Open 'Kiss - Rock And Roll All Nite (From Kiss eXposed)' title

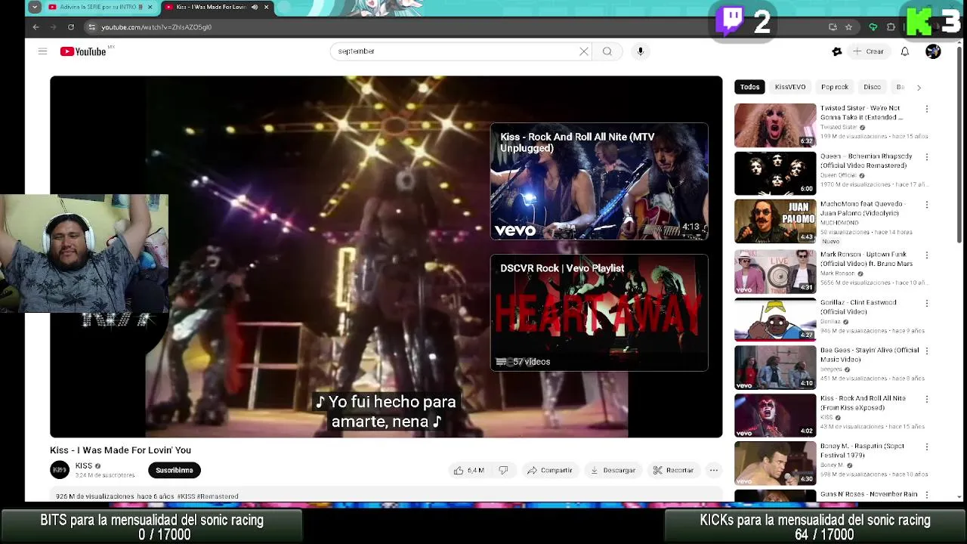pos(863,403)
